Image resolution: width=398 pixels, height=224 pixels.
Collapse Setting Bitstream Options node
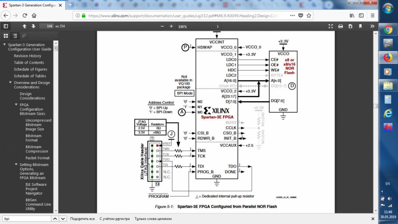tap(16, 164)
